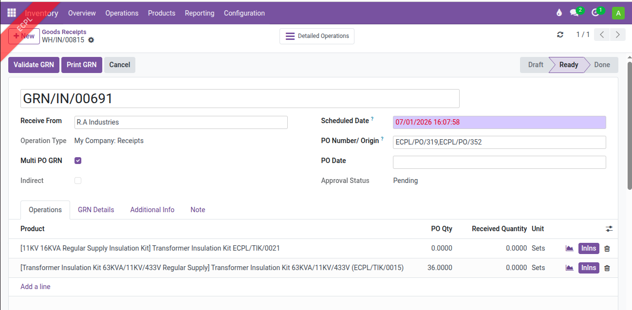The image size is (632, 310).
Task: Open column settings toggle in product table
Action: [x=609, y=229]
